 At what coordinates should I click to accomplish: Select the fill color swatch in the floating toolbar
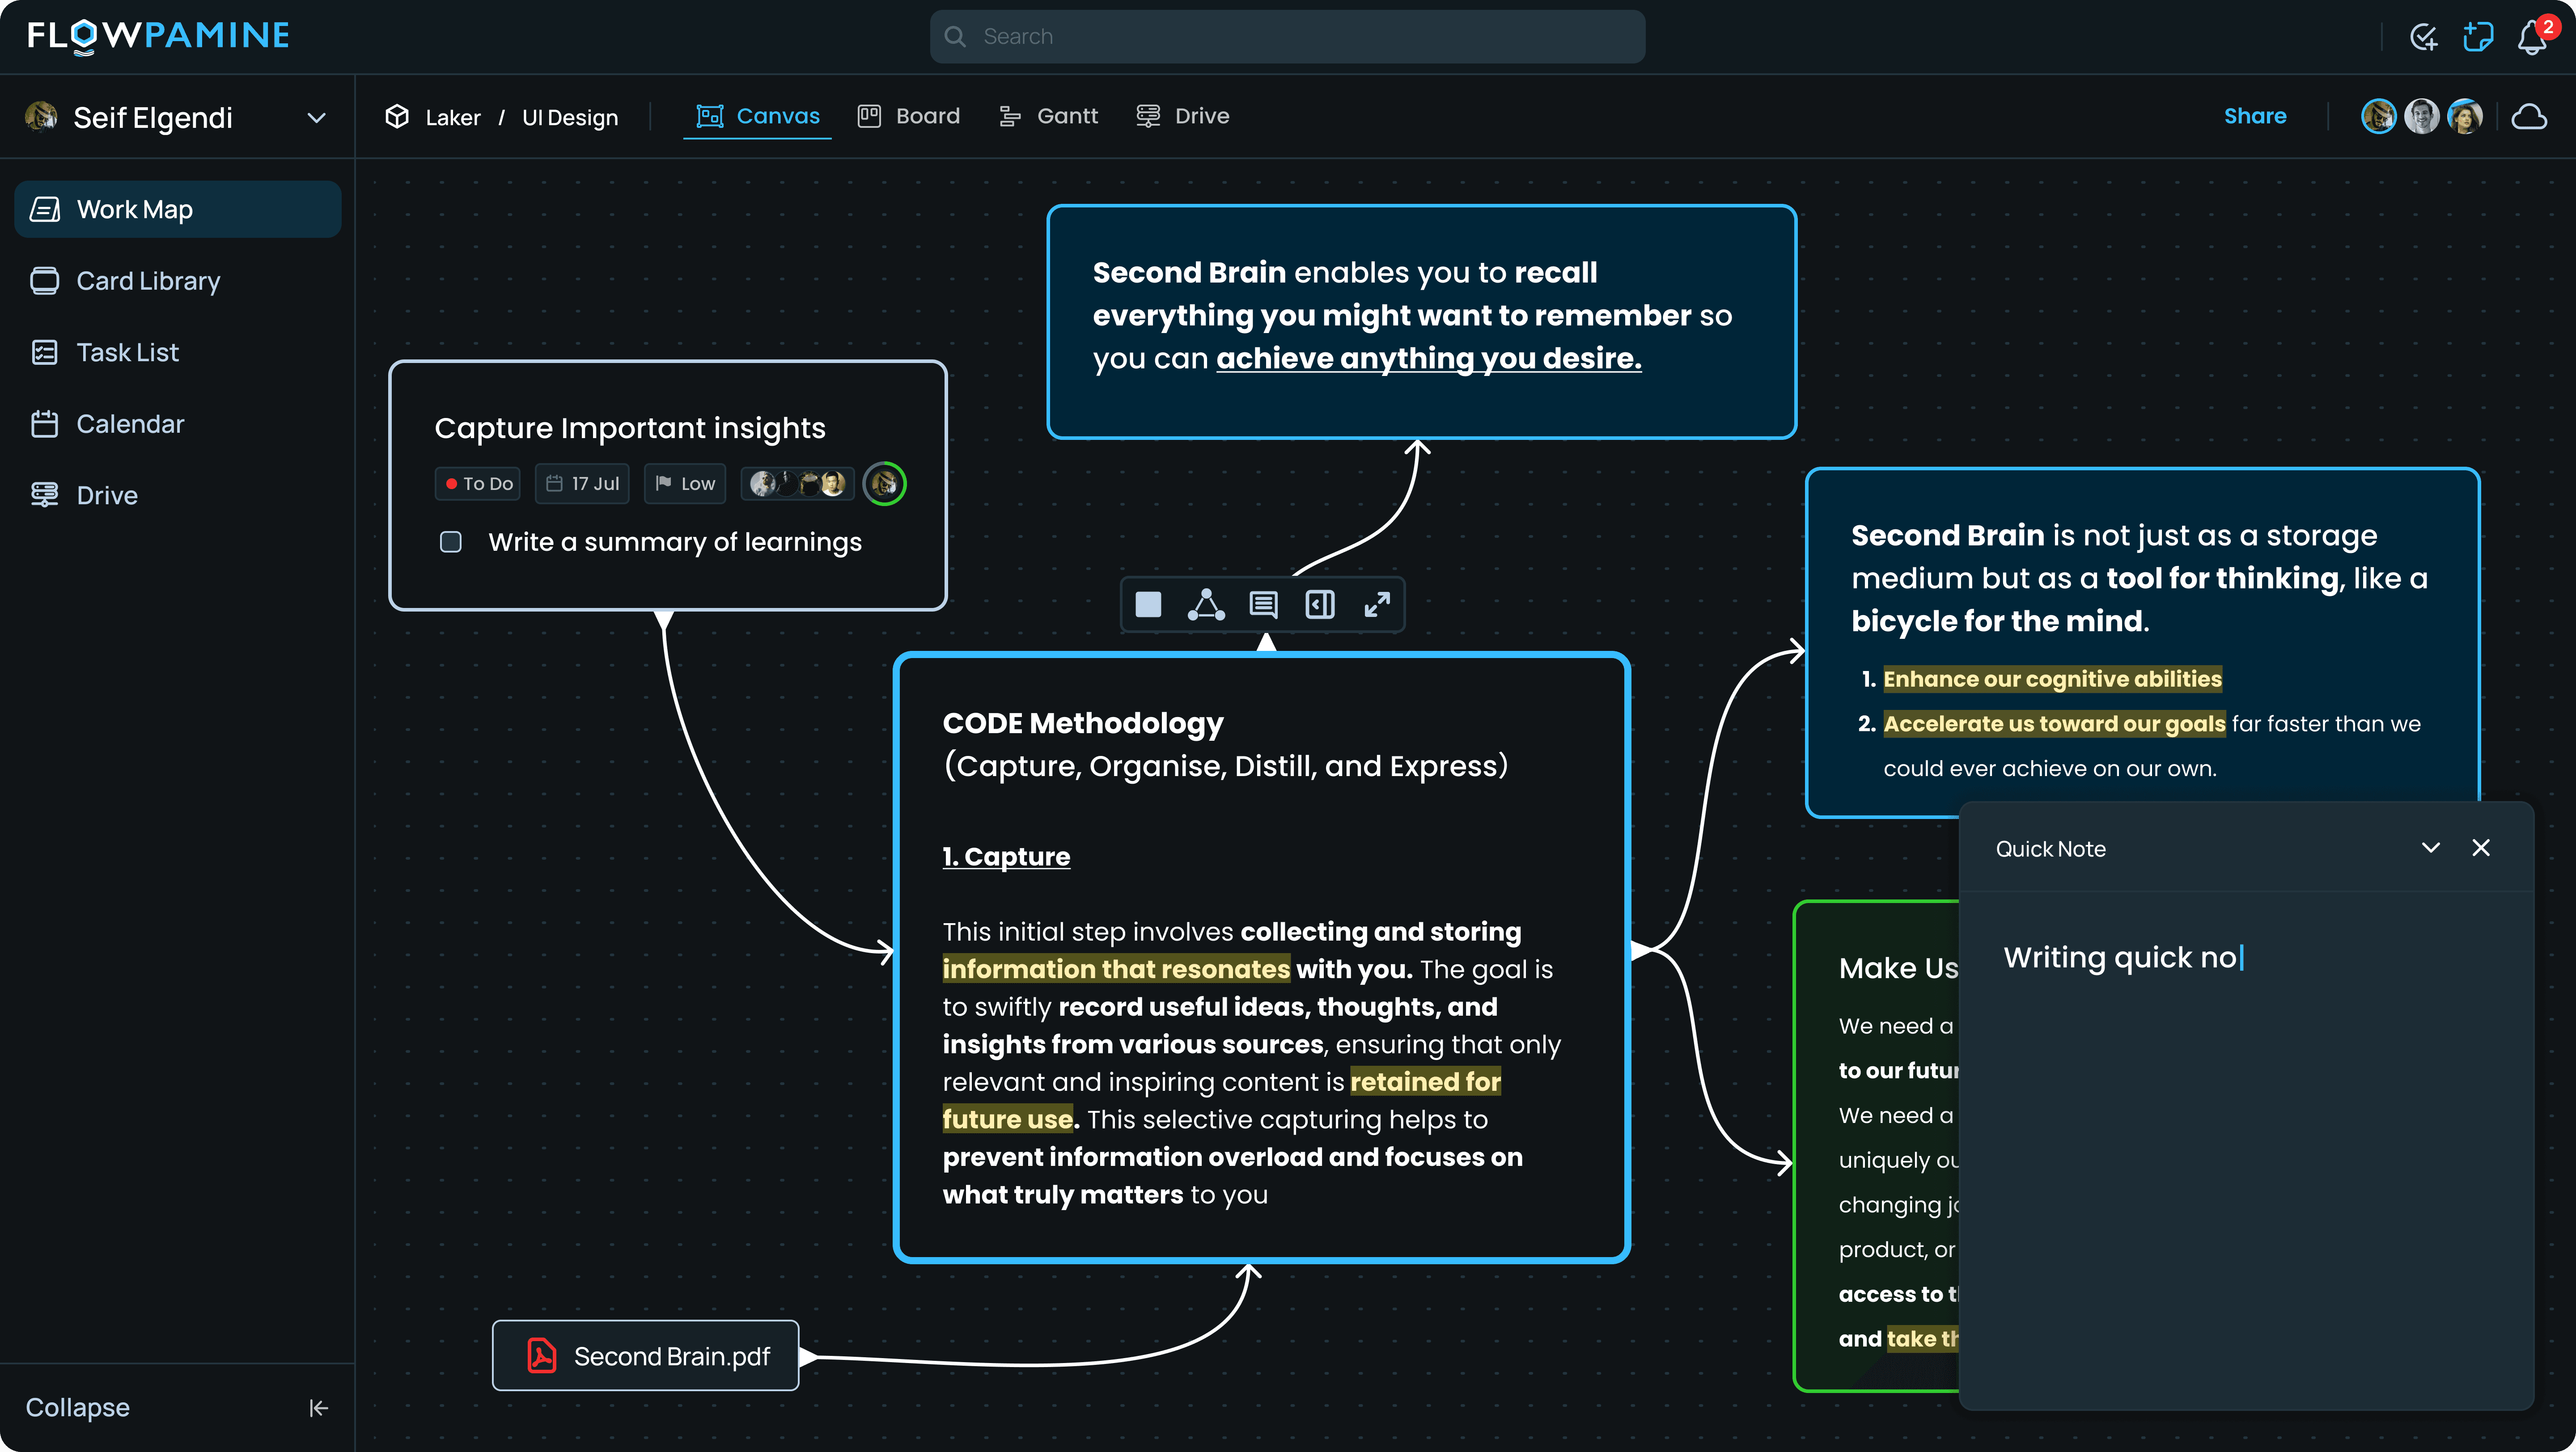(x=1147, y=604)
